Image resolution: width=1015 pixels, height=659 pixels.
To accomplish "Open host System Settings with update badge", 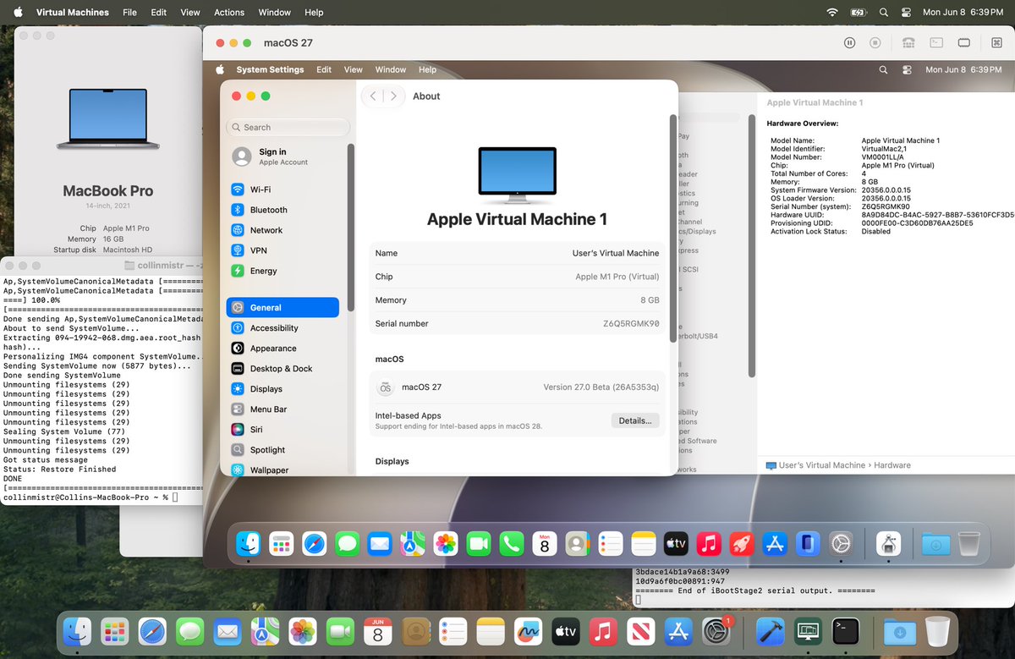I will coord(716,631).
